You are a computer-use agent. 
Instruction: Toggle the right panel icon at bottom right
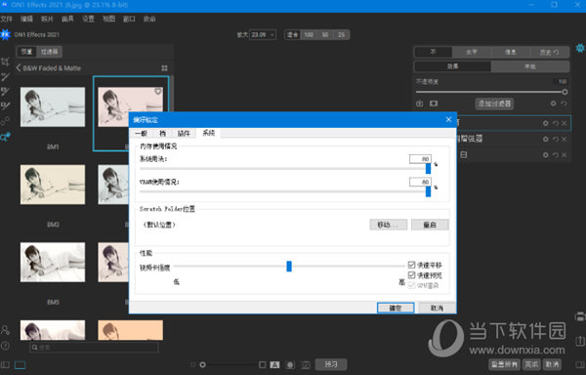(580, 364)
